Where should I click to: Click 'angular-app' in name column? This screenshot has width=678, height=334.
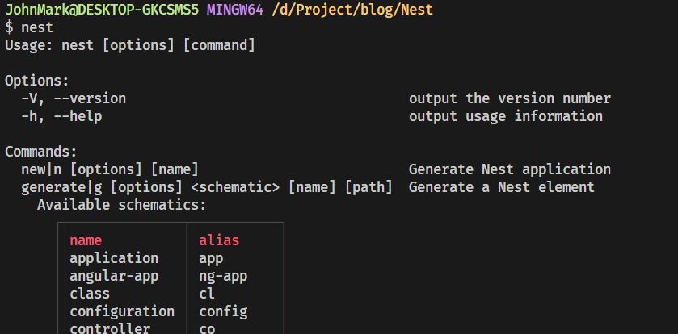pos(114,276)
